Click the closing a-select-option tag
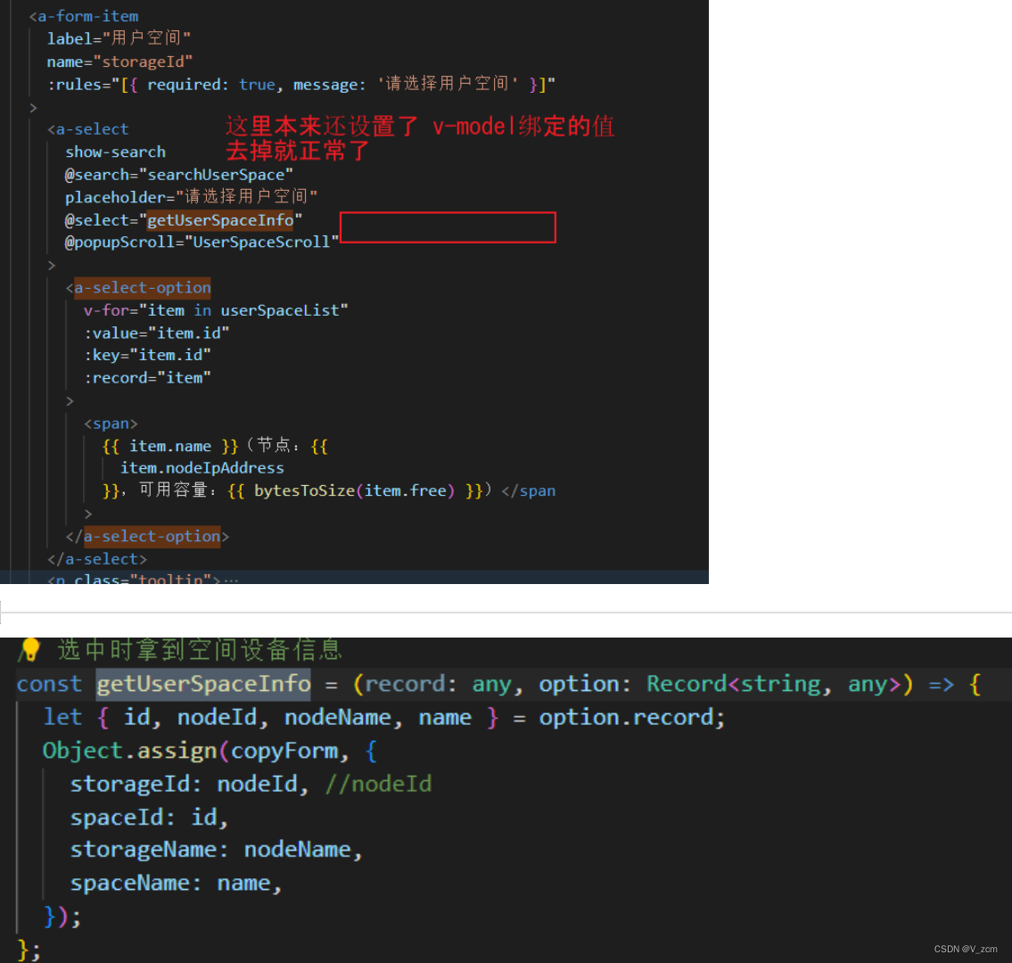Screen dimensions: 1012x963 (152, 536)
